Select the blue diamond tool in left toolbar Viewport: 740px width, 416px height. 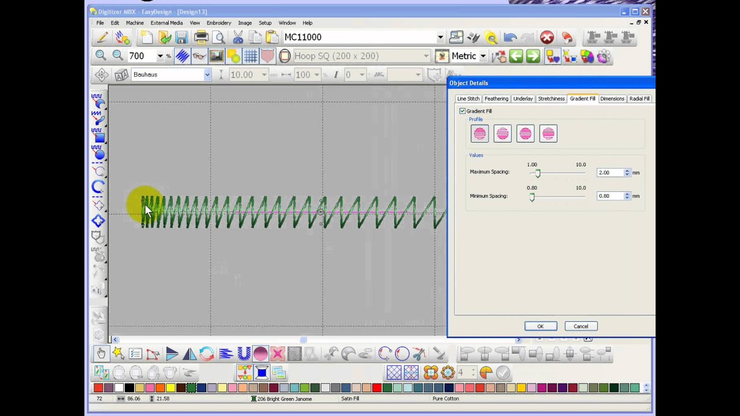point(98,221)
